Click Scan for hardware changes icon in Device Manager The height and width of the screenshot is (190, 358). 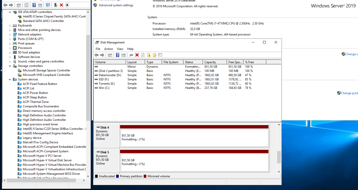[x=48, y=5]
